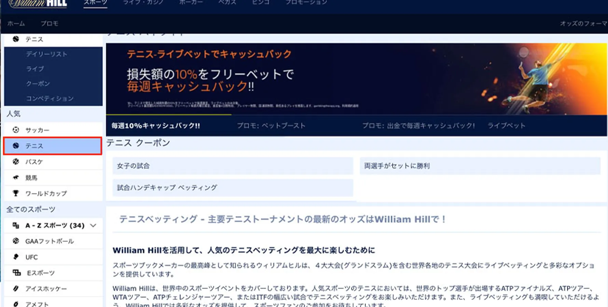
Task: Click the テニスベッティング article headline
Action: (282, 219)
